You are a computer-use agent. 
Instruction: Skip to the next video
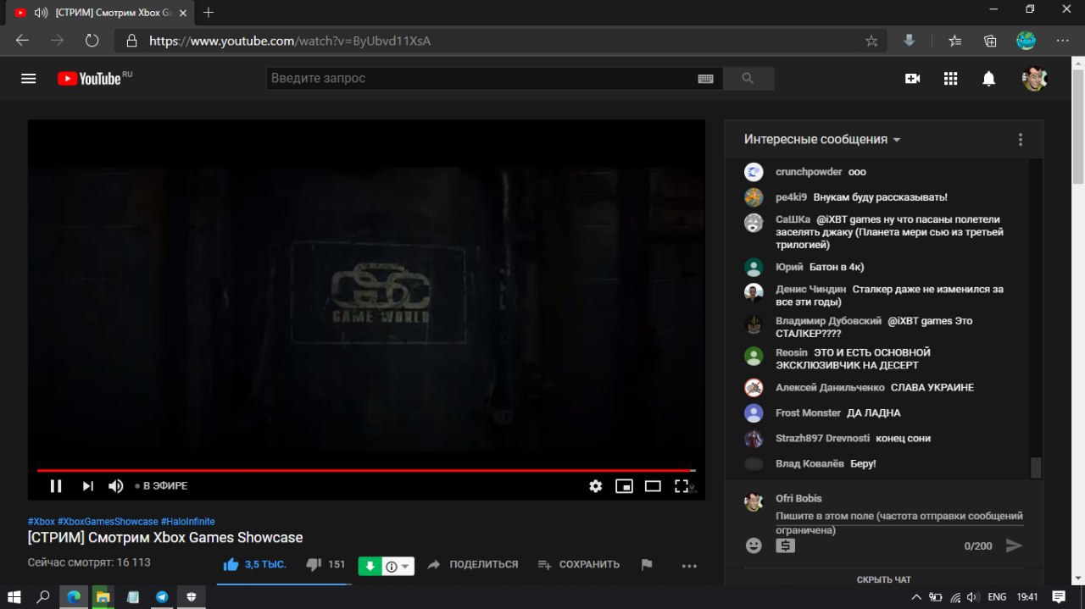coord(87,486)
